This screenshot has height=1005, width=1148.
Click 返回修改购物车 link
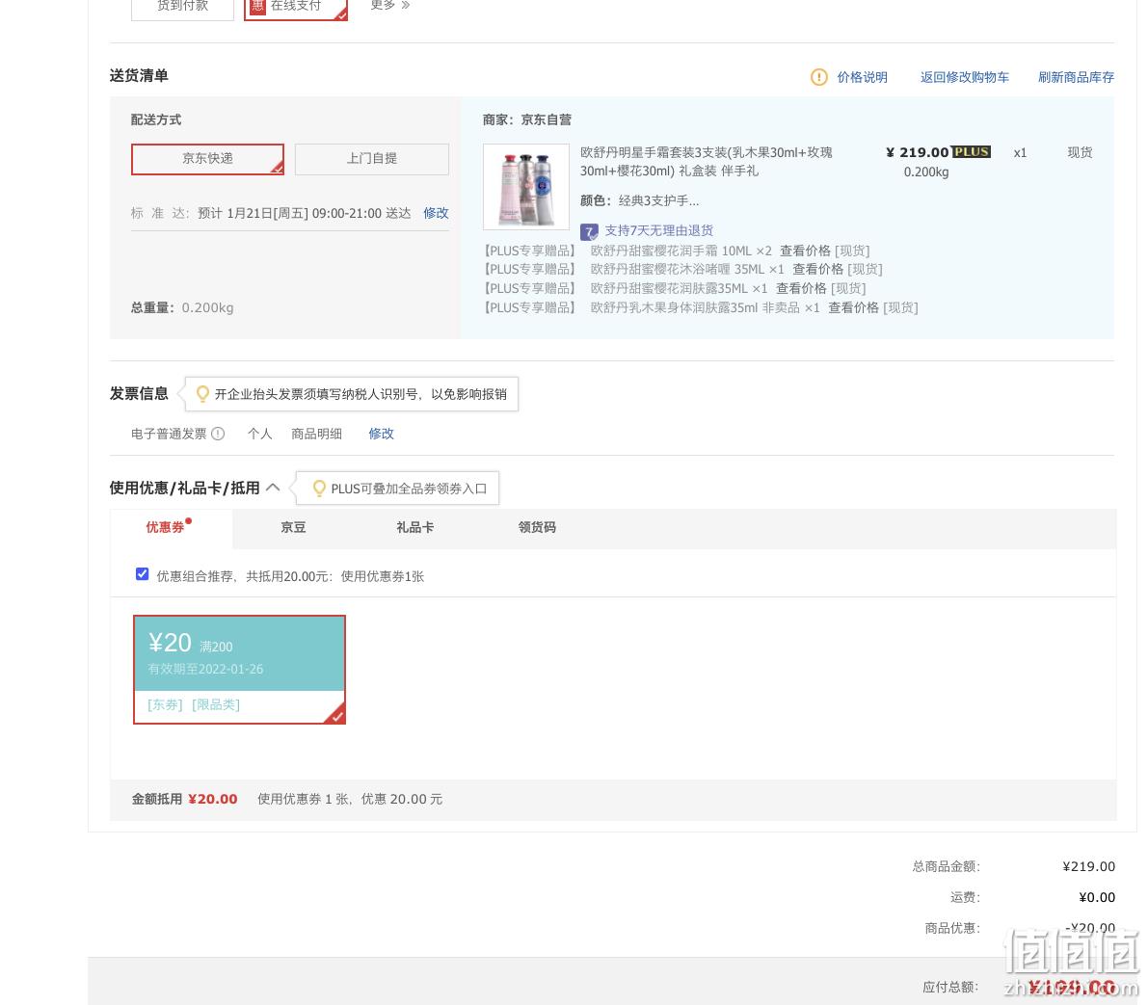coord(964,77)
